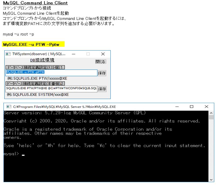Viewport: 216px width, 185px height.
Task: Click 'Type help;' console line
Action: (x=104, y=145)
